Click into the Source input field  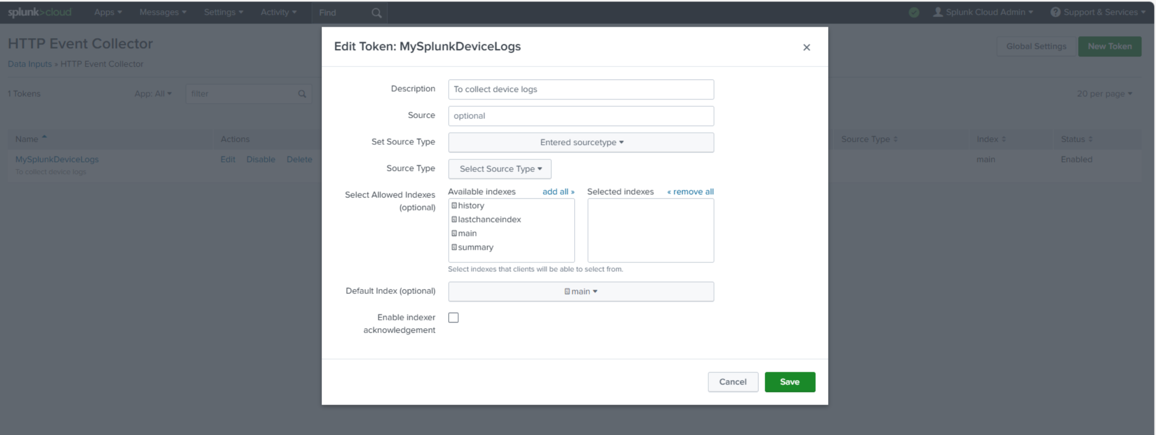tap(581, 116)
